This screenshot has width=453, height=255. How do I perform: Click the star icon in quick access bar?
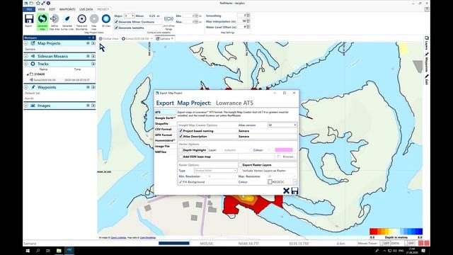point(38,3)
